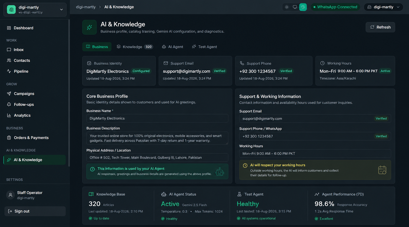Click the Business Identity card icon
The image size is (409, 227).
(89, 63)
